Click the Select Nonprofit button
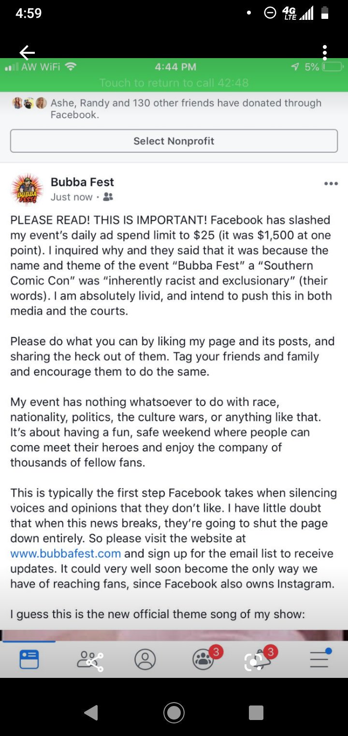Image resolution: width=348 pixels, height=736 pixels. click(174, 141)
